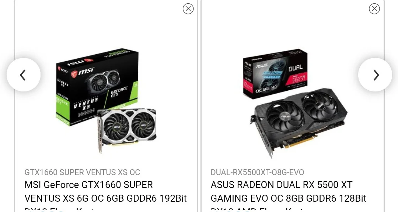Click the DUAL label on ASUS box
Viewport: 398px width, 212px height.
click(296, 68)
